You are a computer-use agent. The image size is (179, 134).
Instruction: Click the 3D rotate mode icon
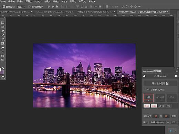(123, 7)
